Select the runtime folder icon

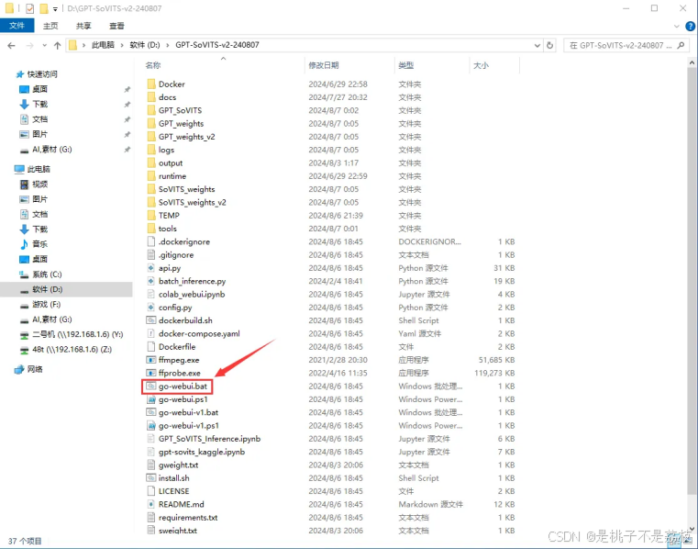pyautogui.click(x=151, y=176)
